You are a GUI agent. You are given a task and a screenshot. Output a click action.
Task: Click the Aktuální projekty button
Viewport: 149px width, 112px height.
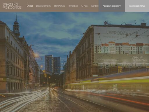click(112, 6)
